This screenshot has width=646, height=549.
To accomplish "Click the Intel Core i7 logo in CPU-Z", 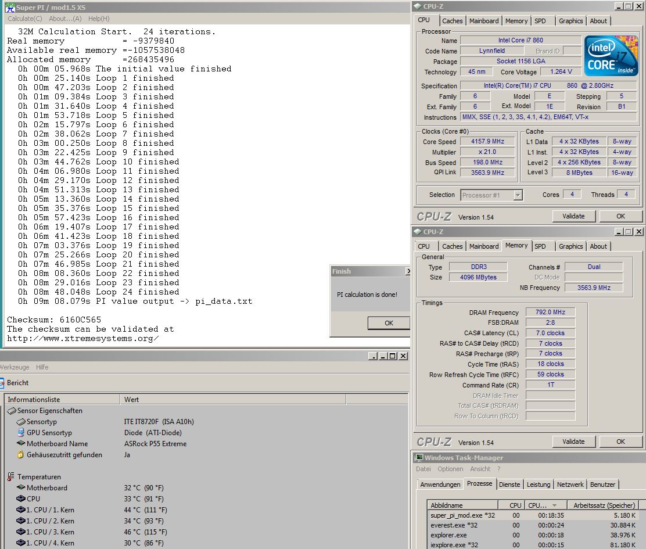I will 611,56.
